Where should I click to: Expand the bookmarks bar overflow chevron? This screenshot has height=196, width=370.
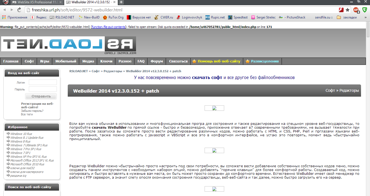coord(366,17)
